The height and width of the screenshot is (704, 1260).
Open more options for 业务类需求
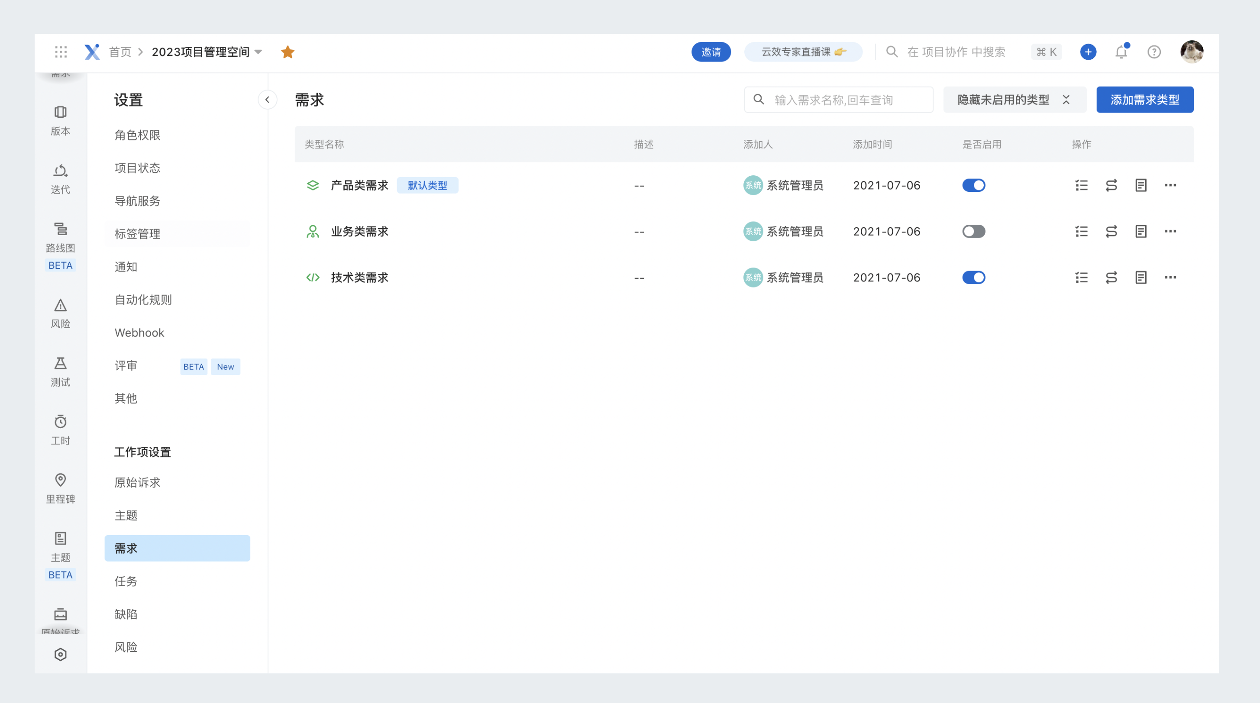tap(1170, 231)
